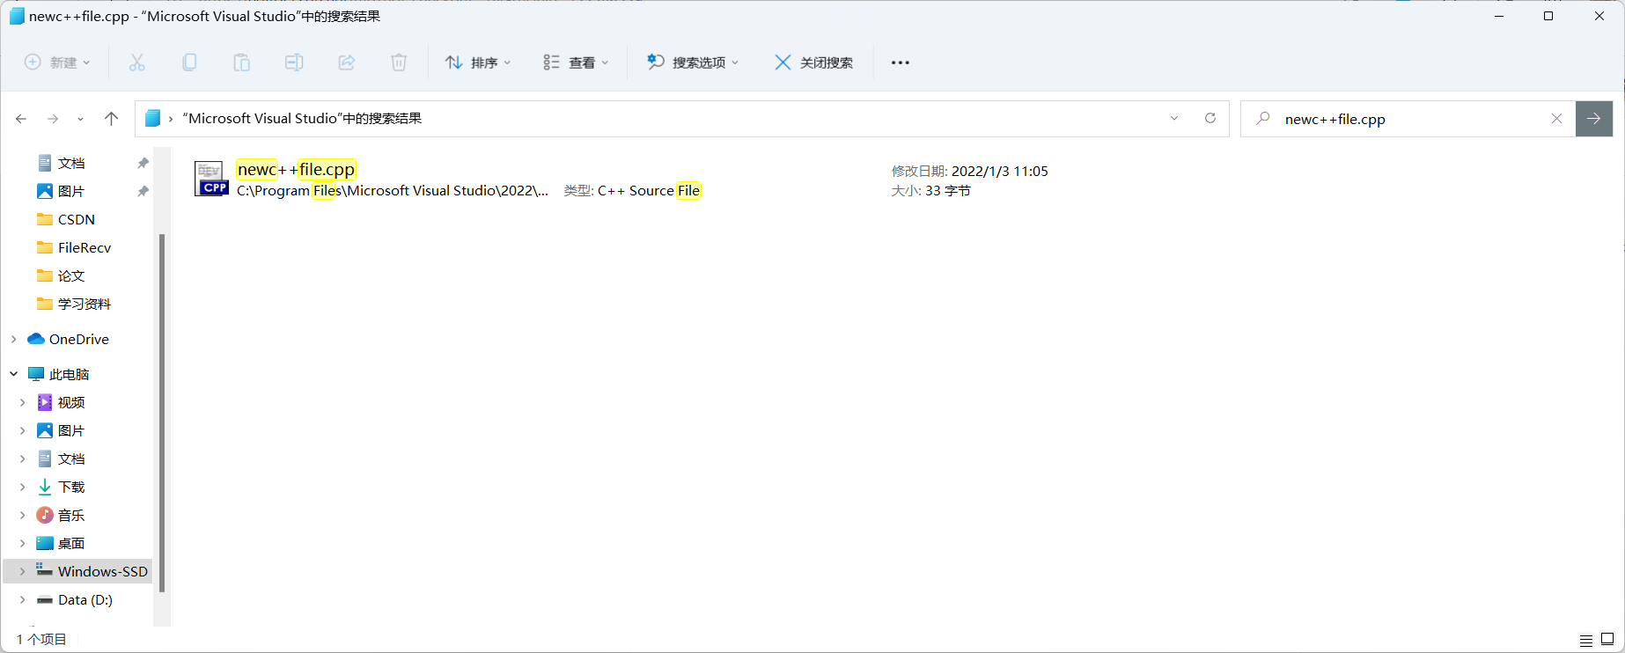1625x653 pixels.
Task: Click the 修改日期 2022/1/3 11:05 text
Action: click(970, 171)
